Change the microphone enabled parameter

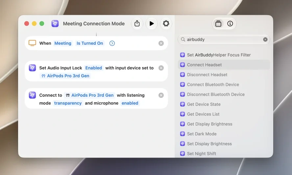pyautogui.click(x=130, y=103)
